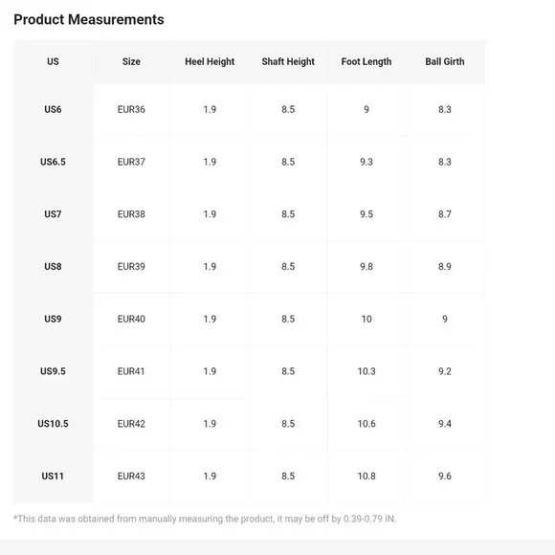555x555 pixels.
Task: Click the 10.8 foot length value
Action: (x=366, y=477)
